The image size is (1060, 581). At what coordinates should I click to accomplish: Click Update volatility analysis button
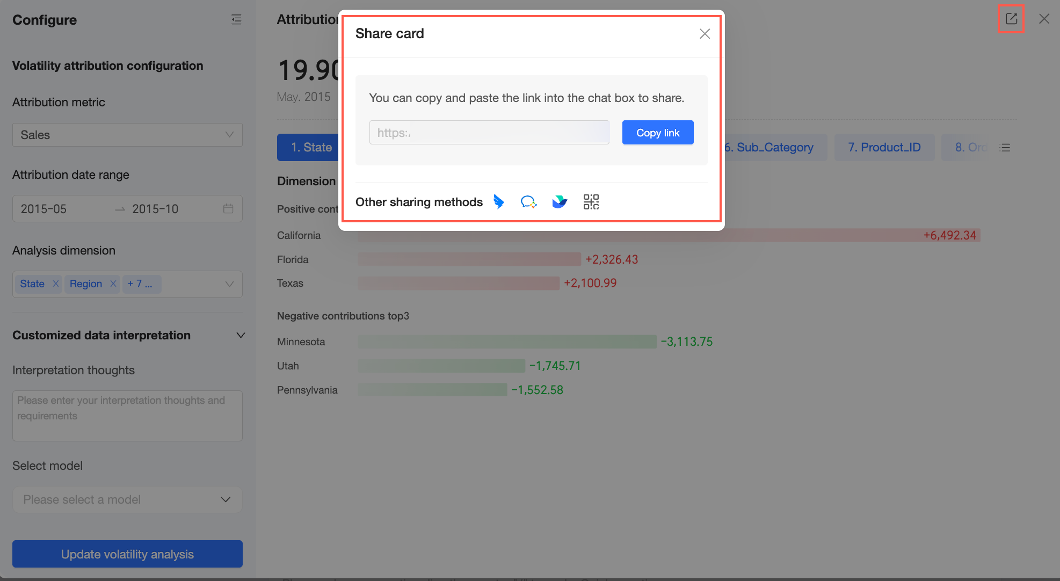(x=127, y=554)
